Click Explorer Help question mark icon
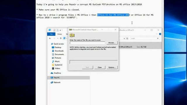The width and height of the screenshot is (187, 105). 160,34
